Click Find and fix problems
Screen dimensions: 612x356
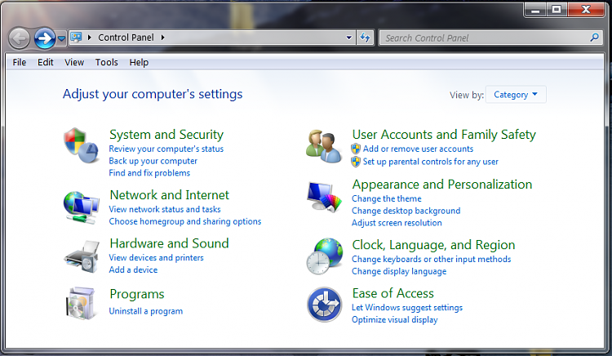pos(149,173)
